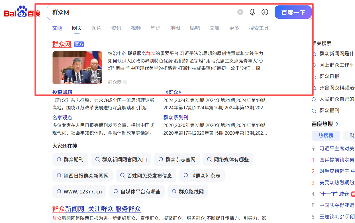Open the 投稿邮箱 sublink

point(62,92)
